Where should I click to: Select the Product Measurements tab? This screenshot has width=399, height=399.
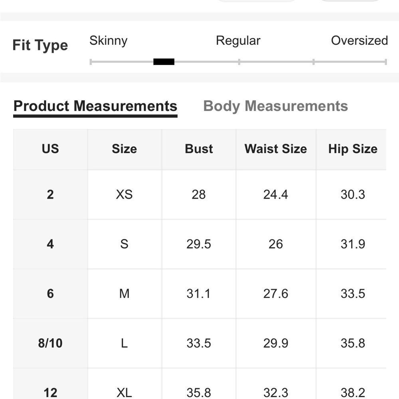click(x=95, y=106)
